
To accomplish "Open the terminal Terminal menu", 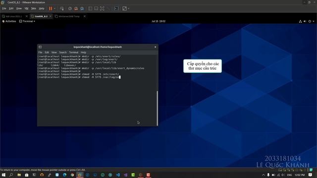I will [74, 52].
